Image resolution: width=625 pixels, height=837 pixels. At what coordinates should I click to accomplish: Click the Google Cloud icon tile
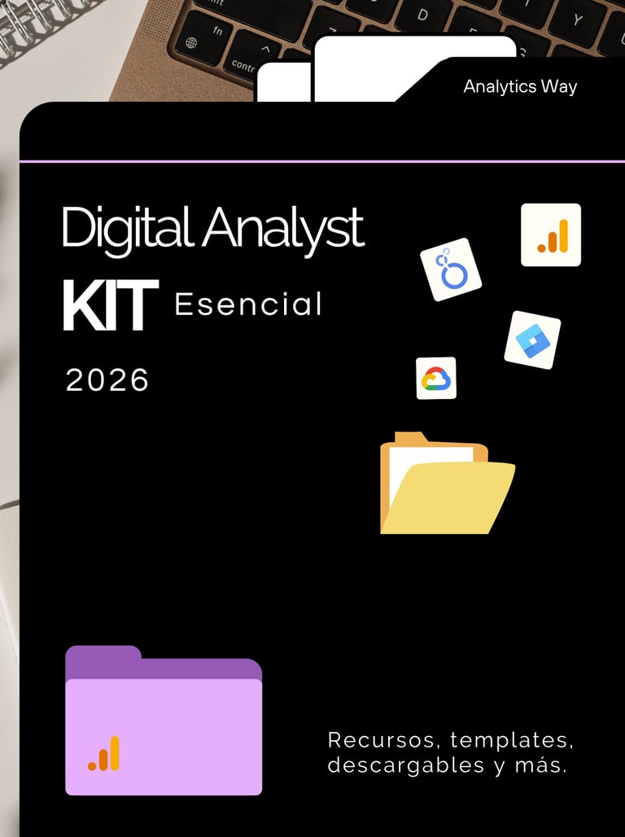point(436,379)
